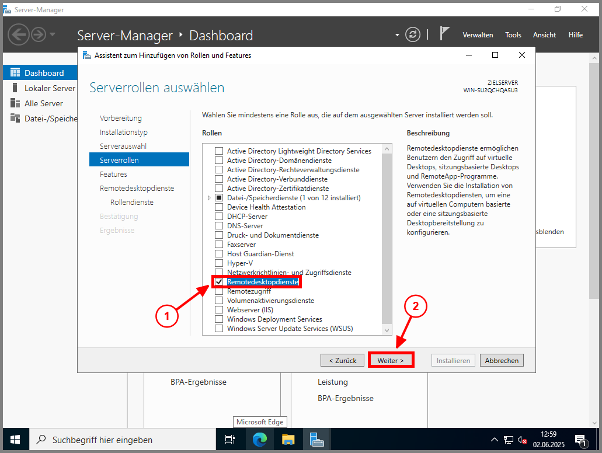Click the Abbrechen button

(x=502, y=360)
